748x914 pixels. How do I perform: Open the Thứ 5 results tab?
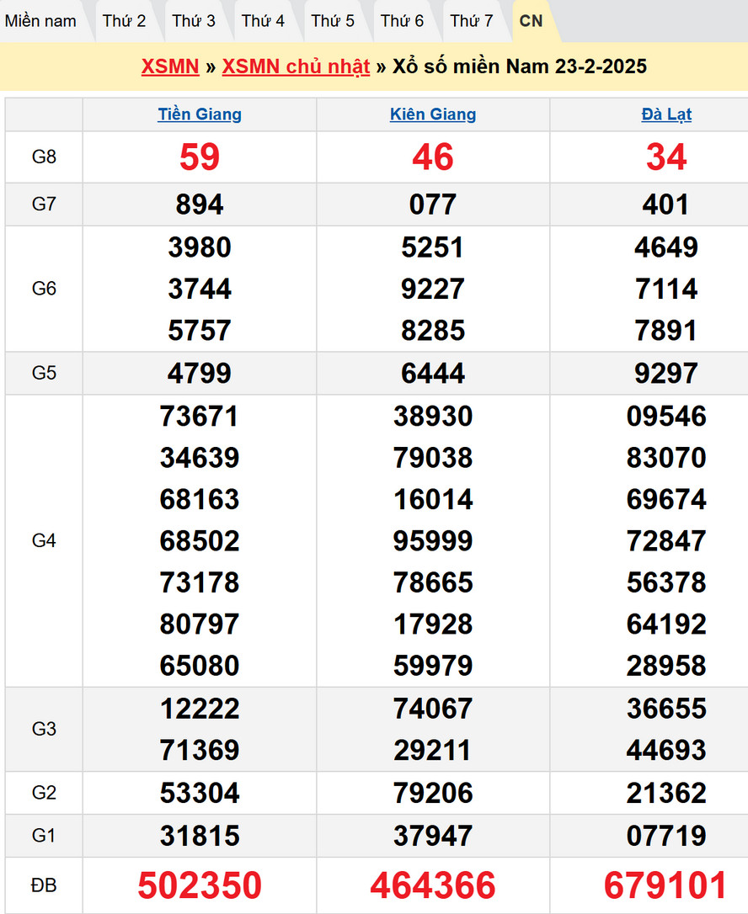[333, 21]
